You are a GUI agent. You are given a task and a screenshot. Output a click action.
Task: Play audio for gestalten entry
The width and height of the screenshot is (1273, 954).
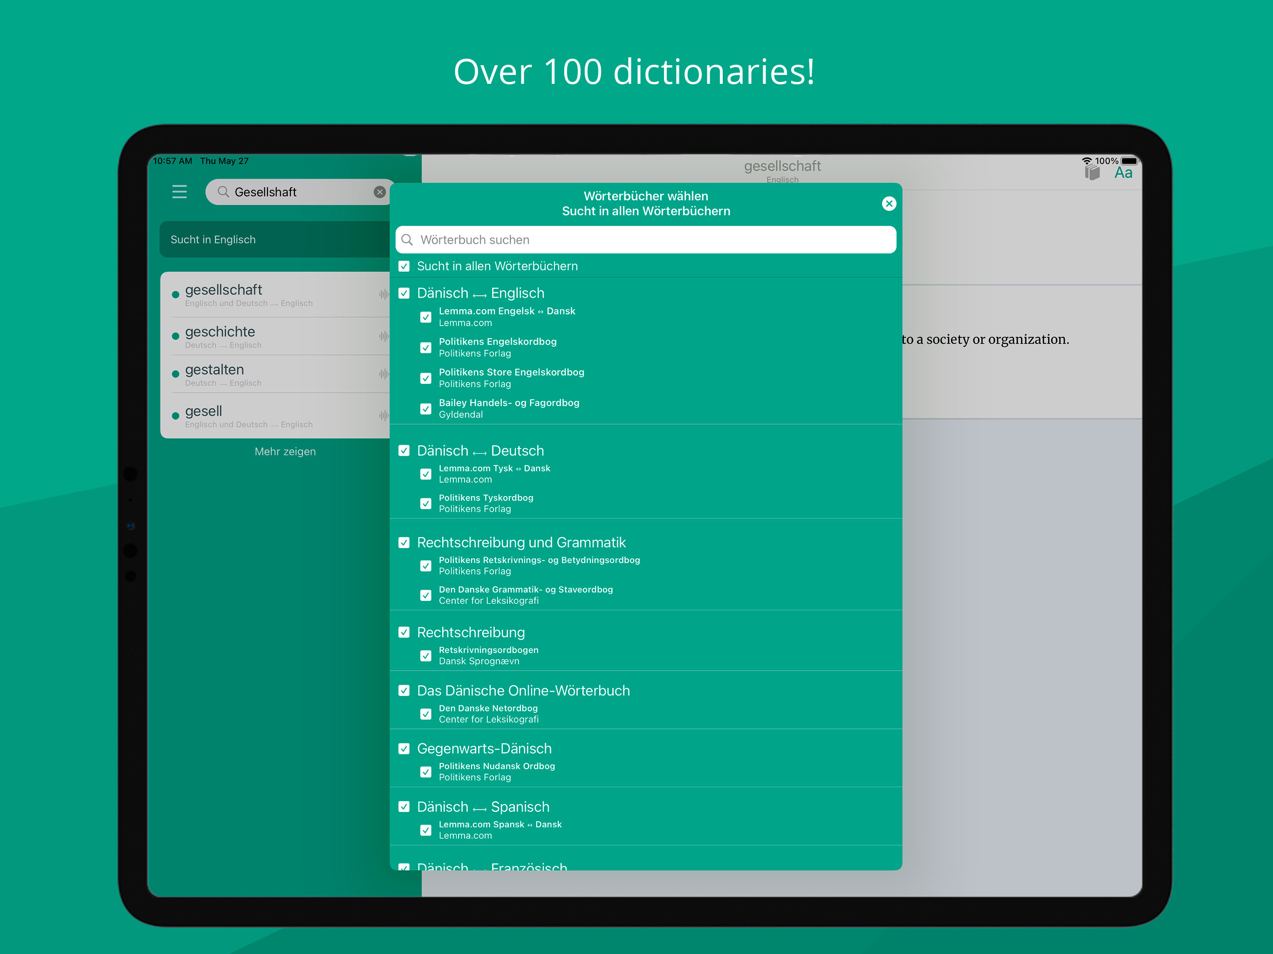(384, 374)
